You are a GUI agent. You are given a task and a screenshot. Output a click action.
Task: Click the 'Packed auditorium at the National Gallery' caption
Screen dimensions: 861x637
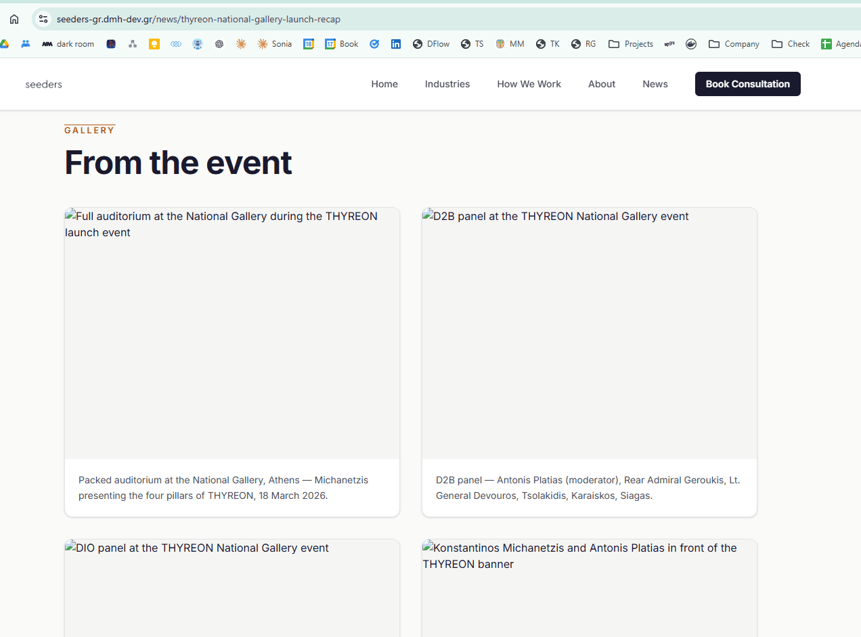click(223, 487)
